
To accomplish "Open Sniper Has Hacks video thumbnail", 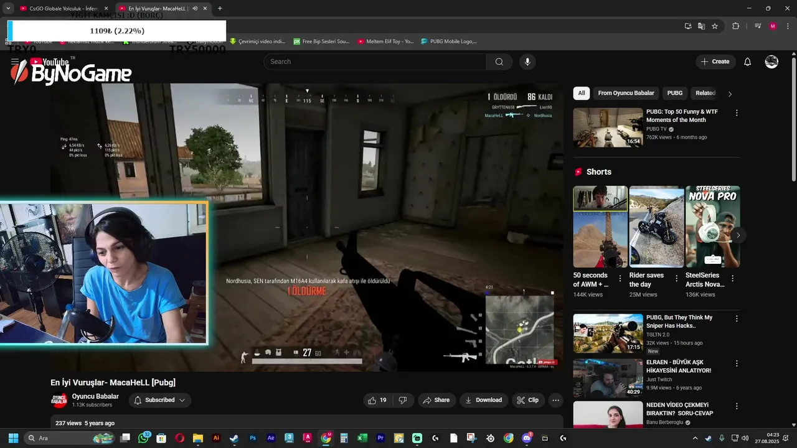I will pos(608,333).
